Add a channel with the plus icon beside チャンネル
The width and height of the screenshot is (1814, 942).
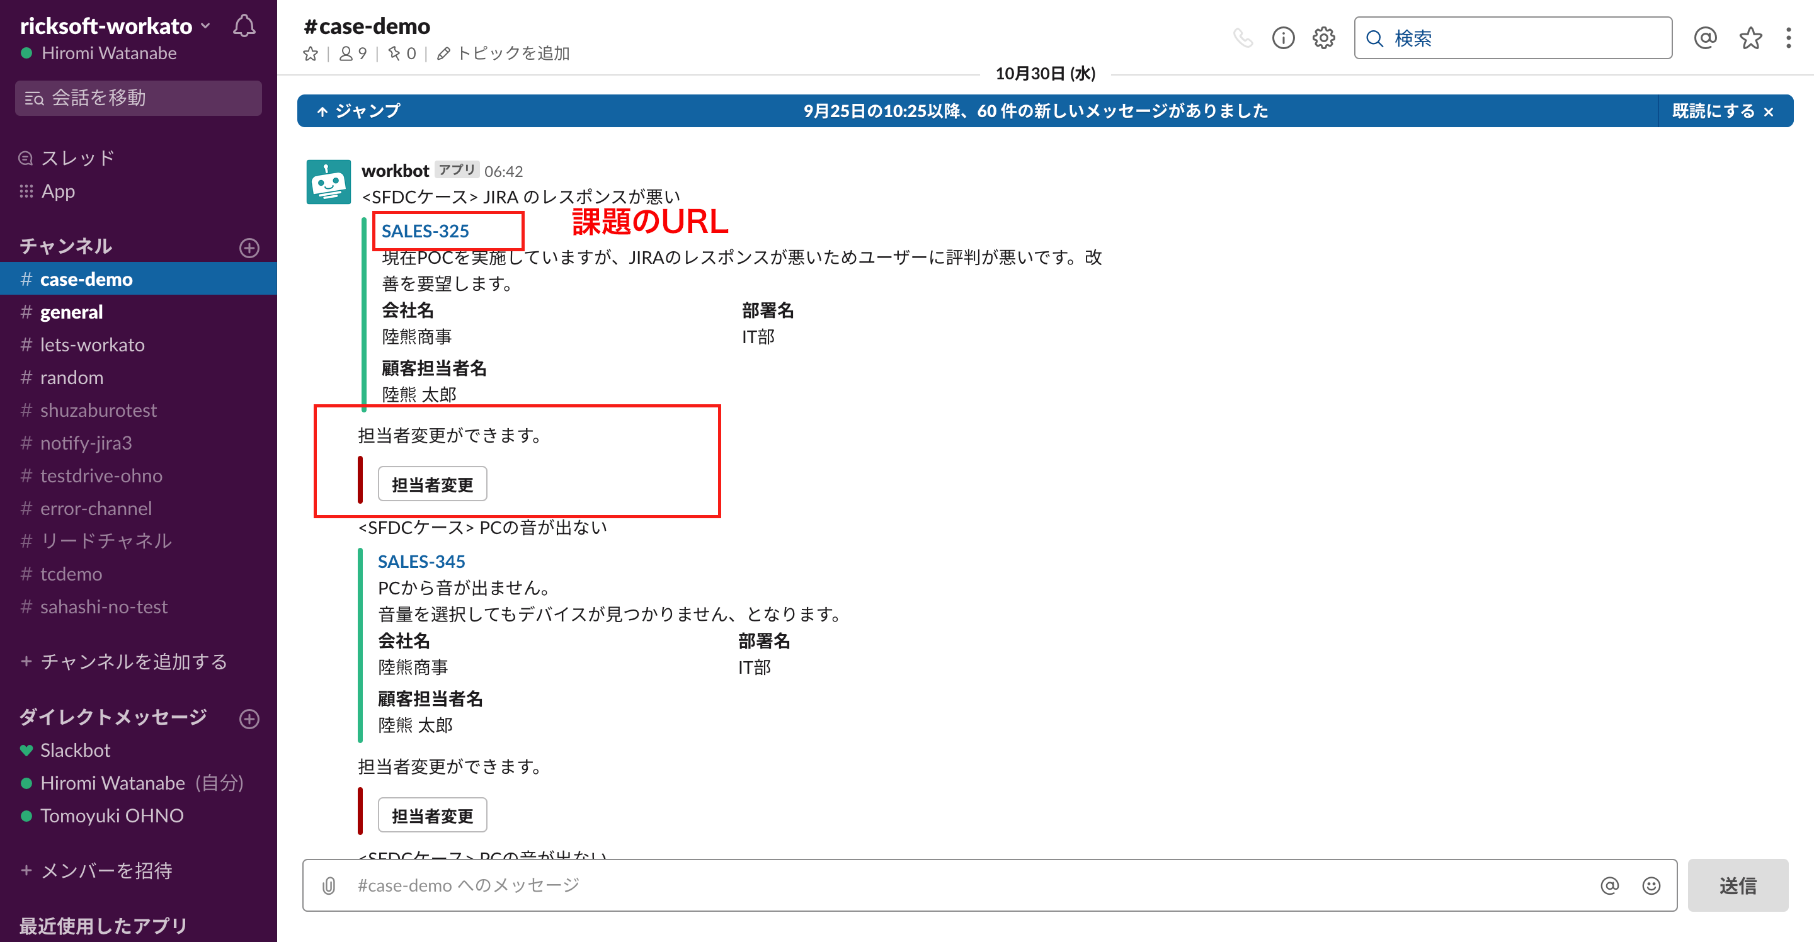pos(249,247)
